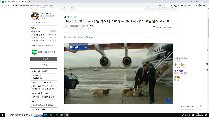
Task: Open Microsoft Edge from taskbar
Action: [x=45, y=115]
